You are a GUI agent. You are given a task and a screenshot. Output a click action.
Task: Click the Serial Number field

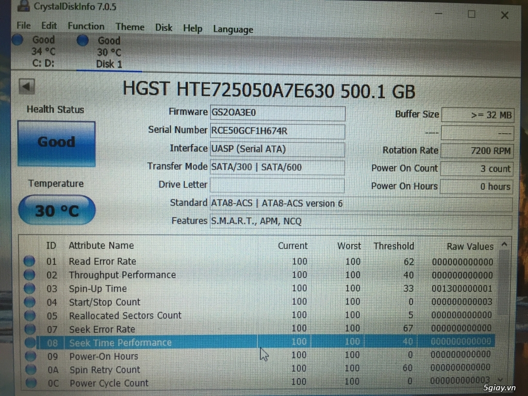point(277,131)
